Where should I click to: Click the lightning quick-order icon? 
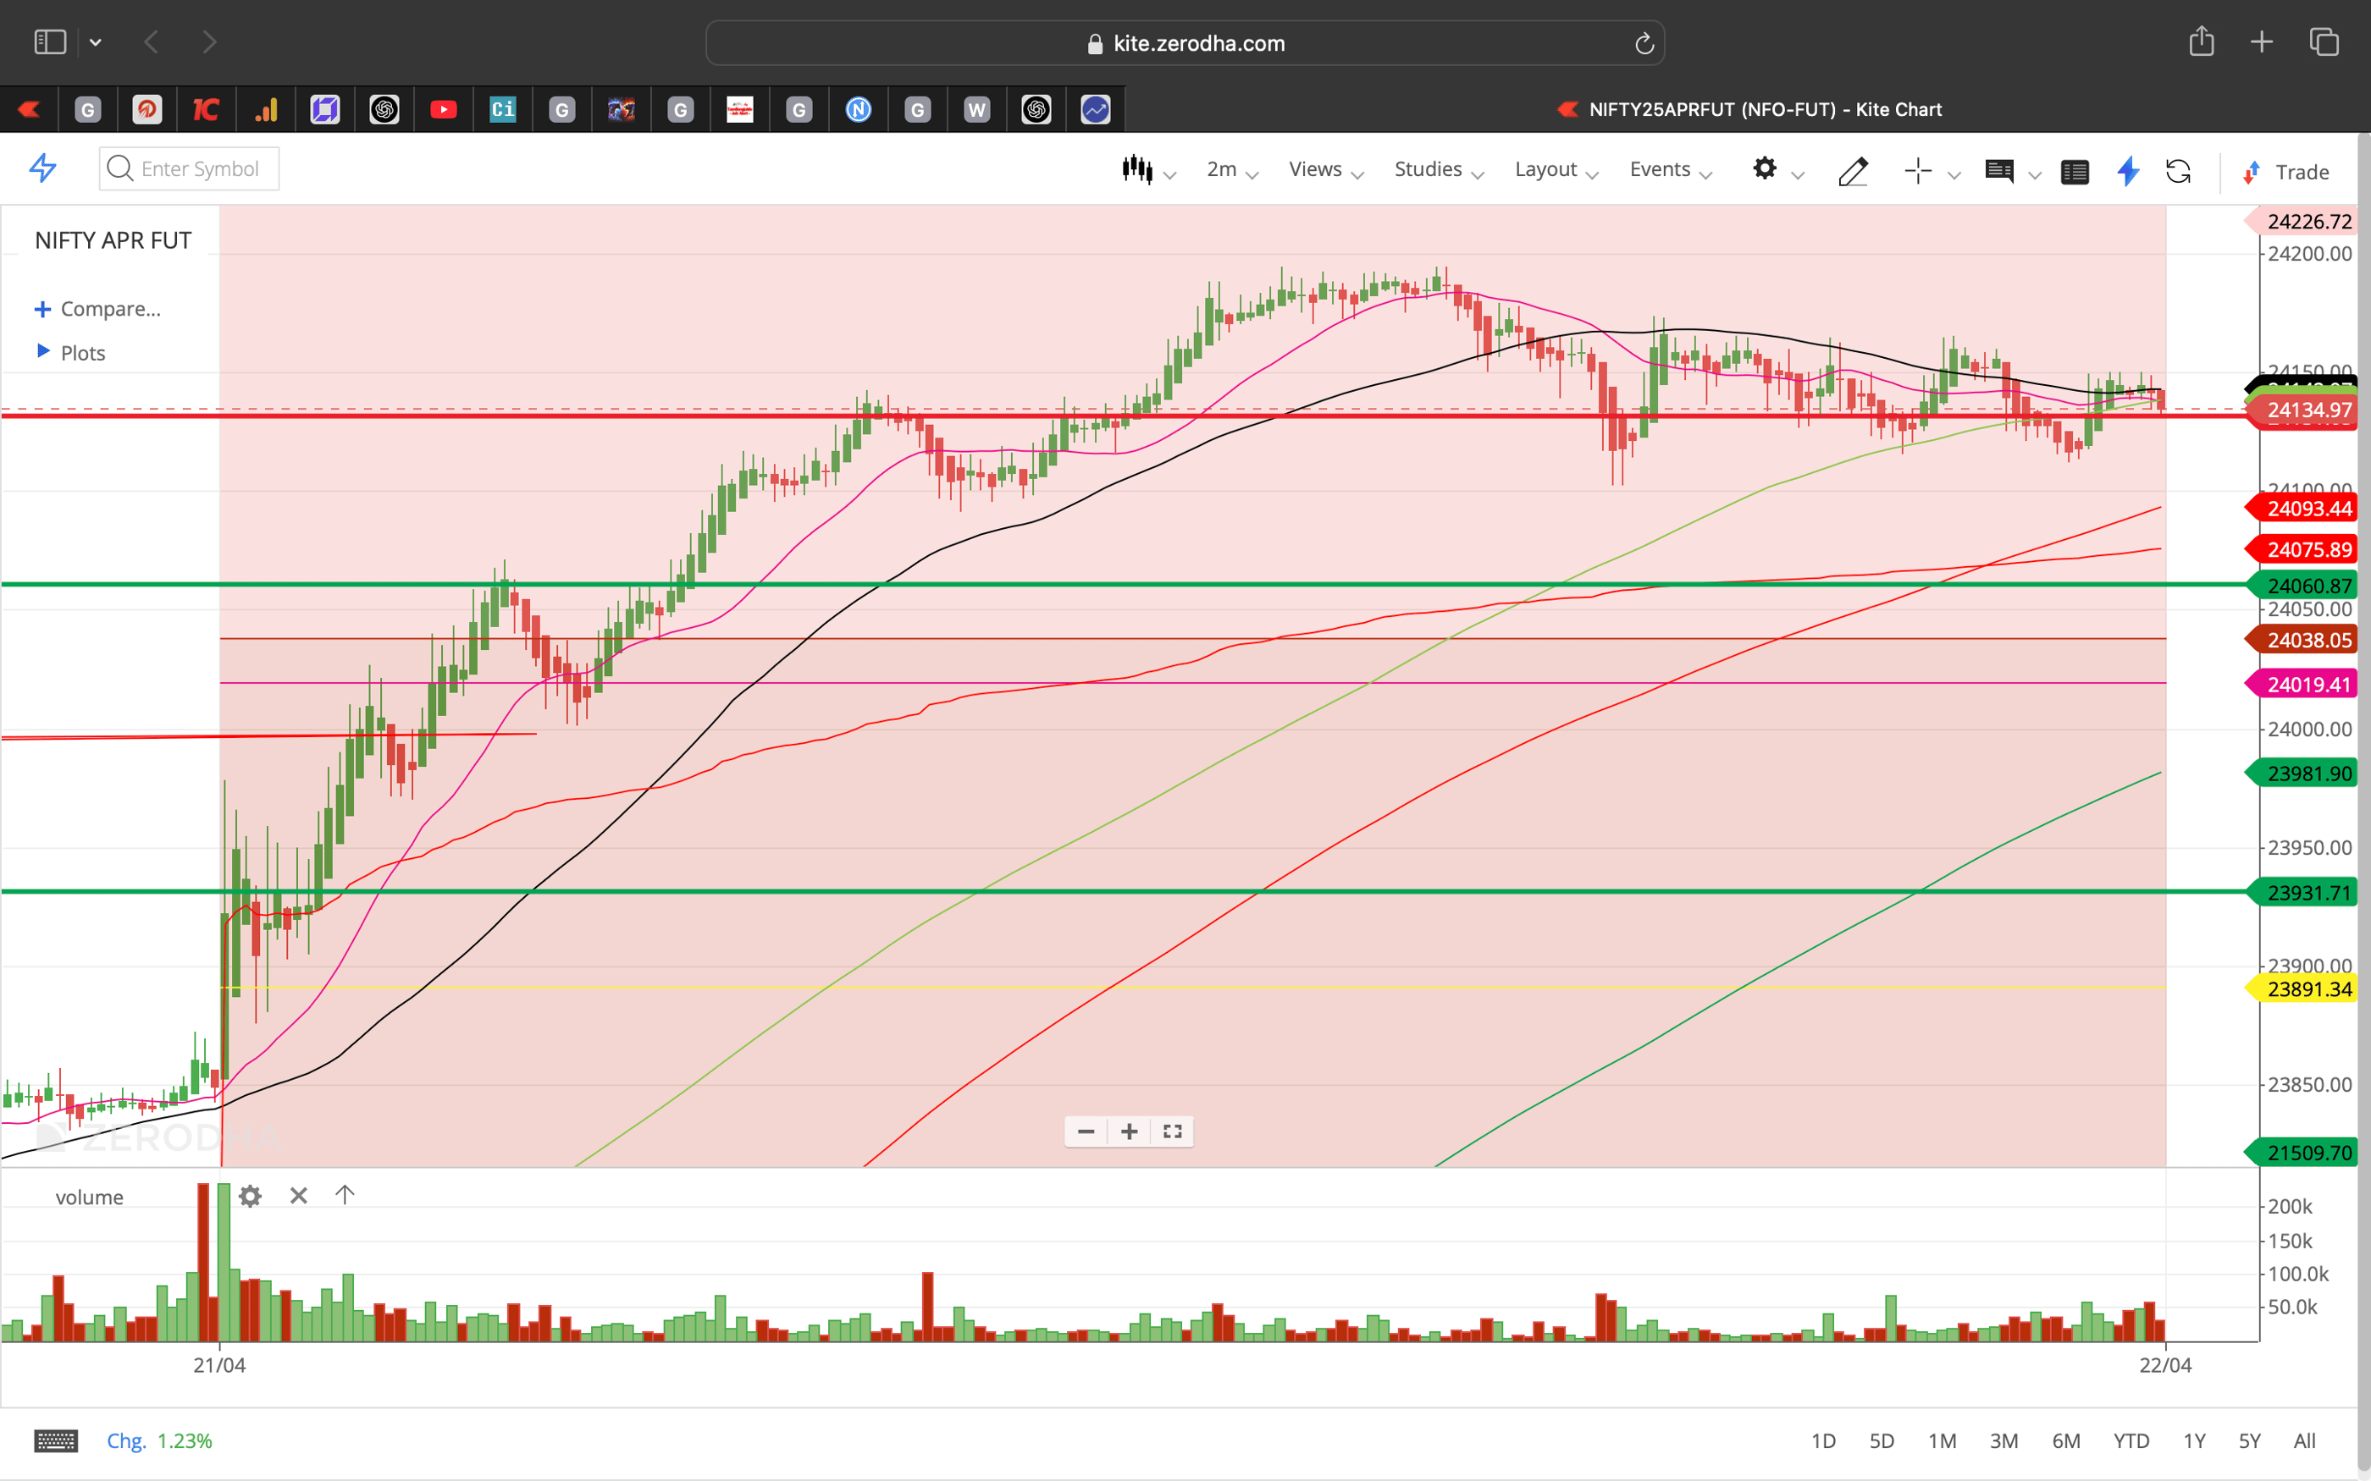pyautogui.click(x=2127, y=172)
